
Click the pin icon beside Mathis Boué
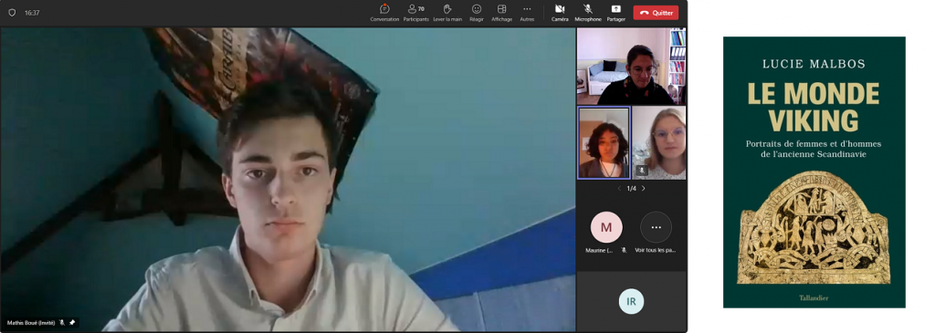click(72, 322)
